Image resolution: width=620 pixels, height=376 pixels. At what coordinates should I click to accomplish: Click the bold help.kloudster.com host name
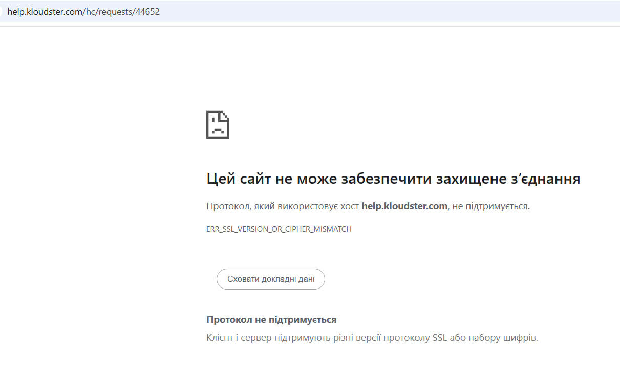coord(404,206)
